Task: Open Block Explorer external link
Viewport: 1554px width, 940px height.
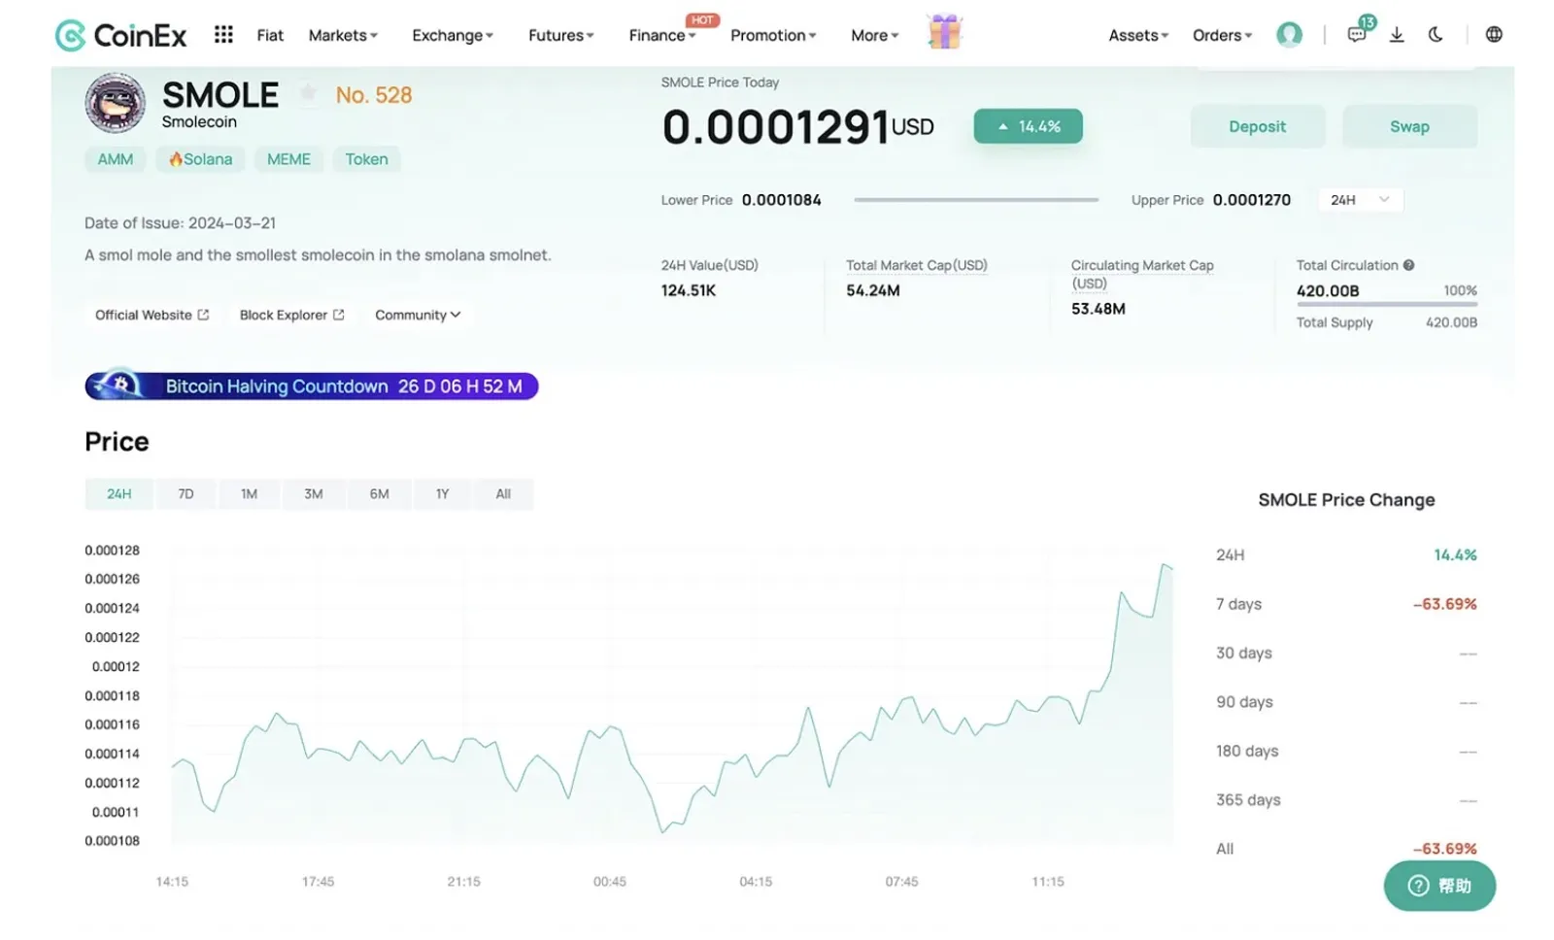Action: [291, 315]
